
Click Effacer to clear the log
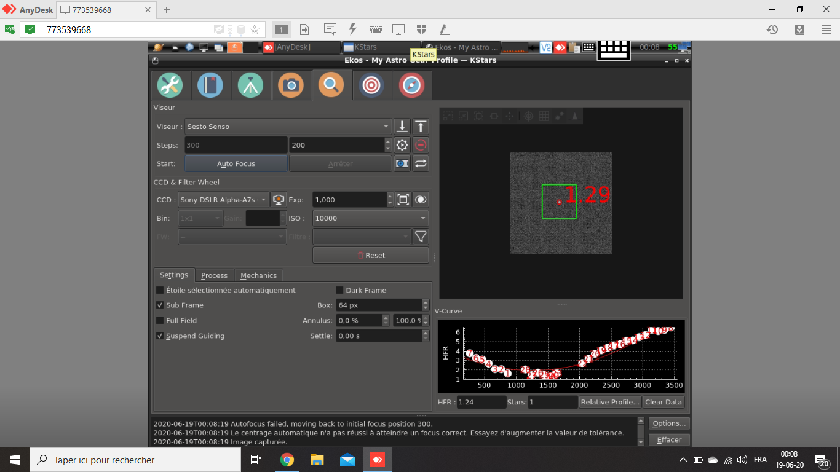click(669, 439)
